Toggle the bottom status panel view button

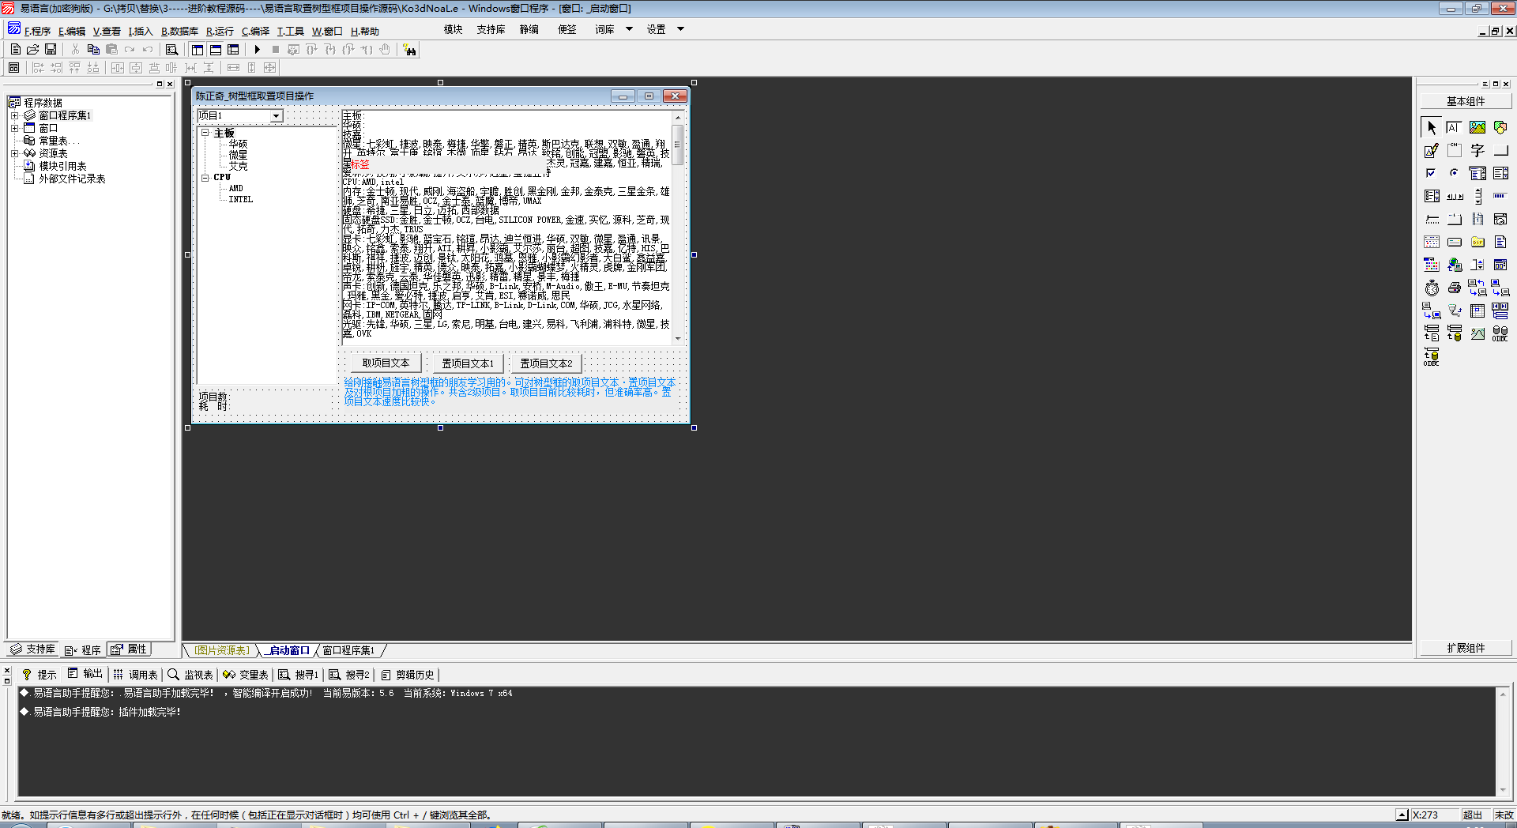[215, 49]
